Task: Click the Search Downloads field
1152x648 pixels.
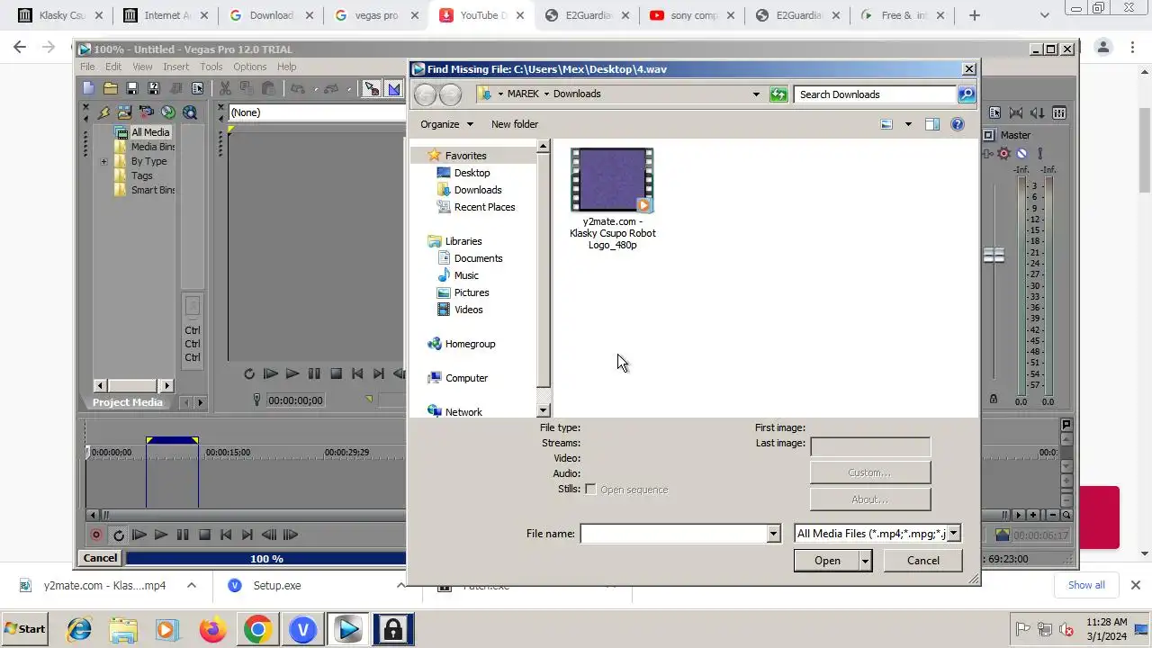Action: click(875, 94)
